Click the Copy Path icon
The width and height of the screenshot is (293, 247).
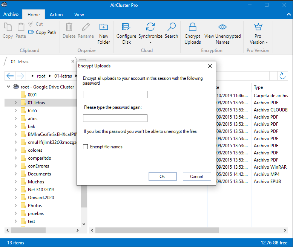point(31,32)
